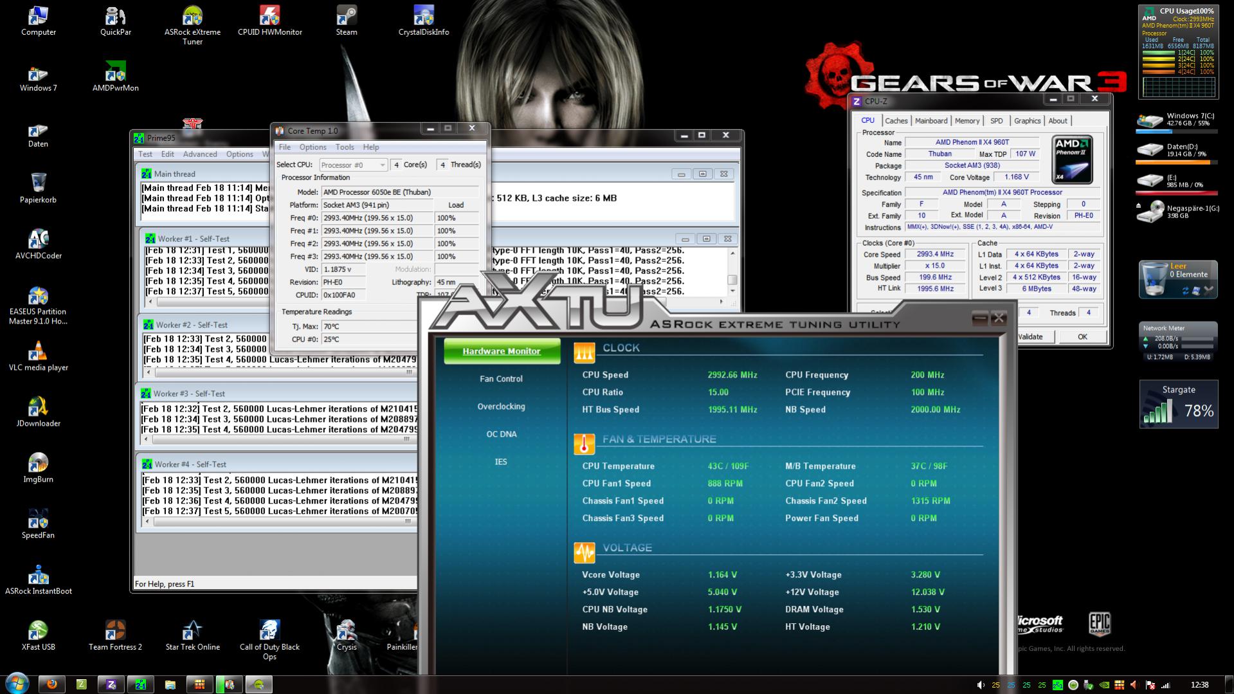Select the ASRock eXtreme Tuner desktop icon
The image size is (1234, 694).
click(x=192, y=26)
